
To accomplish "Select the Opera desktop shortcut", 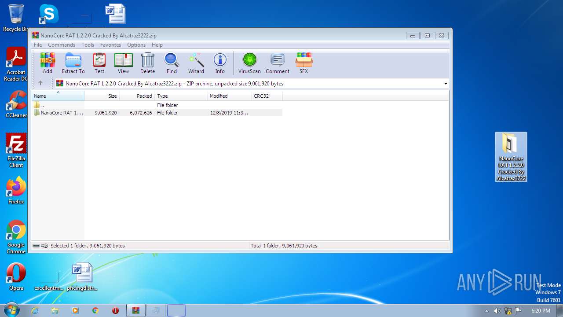I will pos(16,277).
